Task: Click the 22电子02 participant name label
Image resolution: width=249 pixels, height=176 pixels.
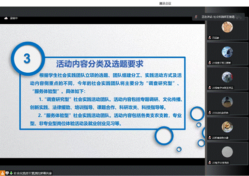Action: [220, 162]
